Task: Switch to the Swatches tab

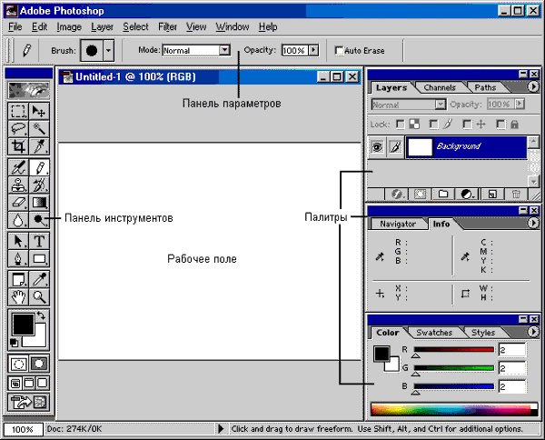Action: click(434, 333)
